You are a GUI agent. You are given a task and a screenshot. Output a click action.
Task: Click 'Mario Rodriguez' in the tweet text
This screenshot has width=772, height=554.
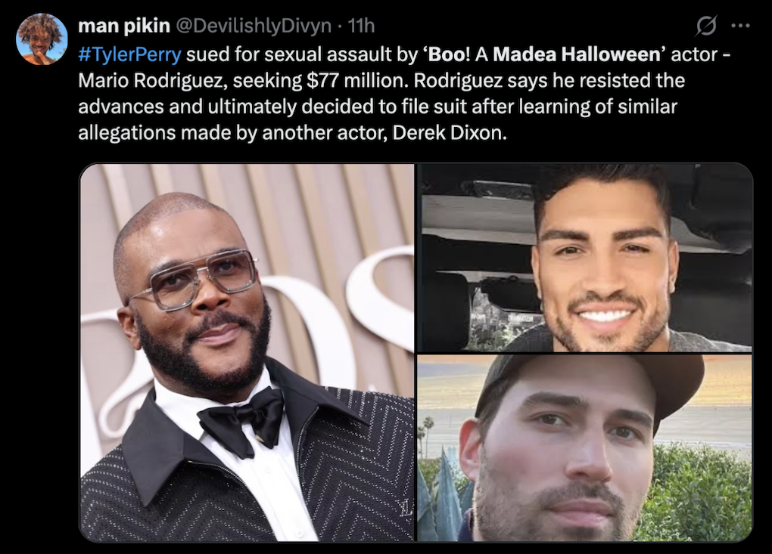pos(153,81)
